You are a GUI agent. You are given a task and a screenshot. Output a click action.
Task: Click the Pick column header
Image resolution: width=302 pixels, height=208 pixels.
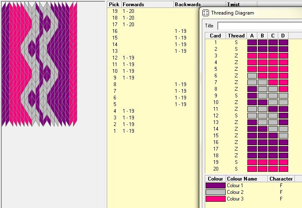tap(114, 5)
